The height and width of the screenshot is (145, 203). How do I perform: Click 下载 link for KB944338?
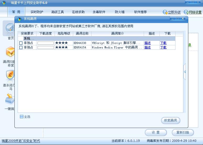(x=163, y=43)
